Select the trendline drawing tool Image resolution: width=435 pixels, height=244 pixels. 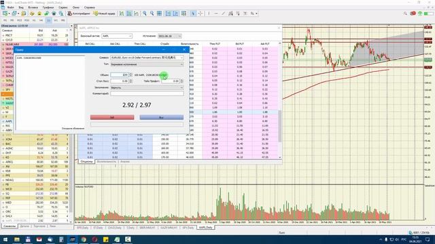coord(224,14)
